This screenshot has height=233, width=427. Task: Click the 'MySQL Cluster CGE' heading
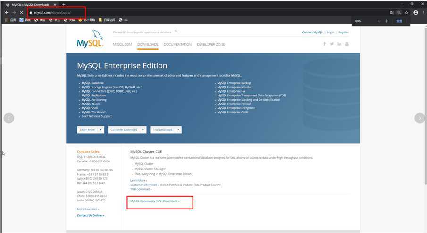tap(146, 152)
